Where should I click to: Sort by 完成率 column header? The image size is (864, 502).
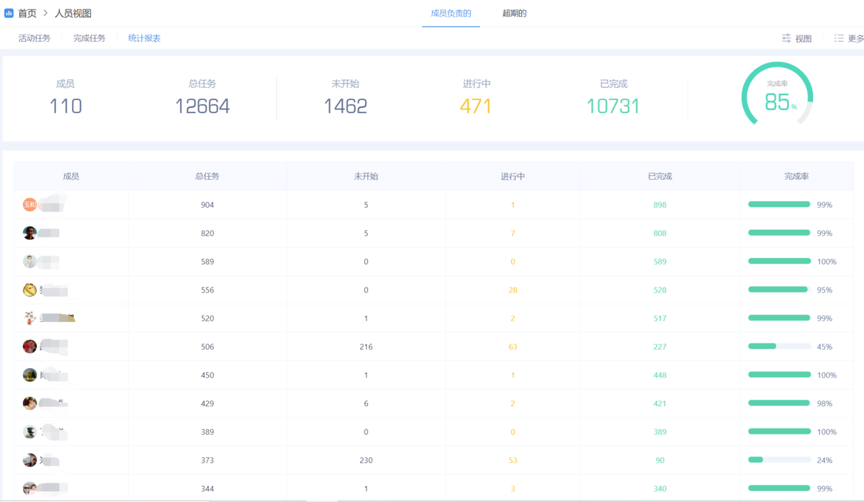(796, 176)
